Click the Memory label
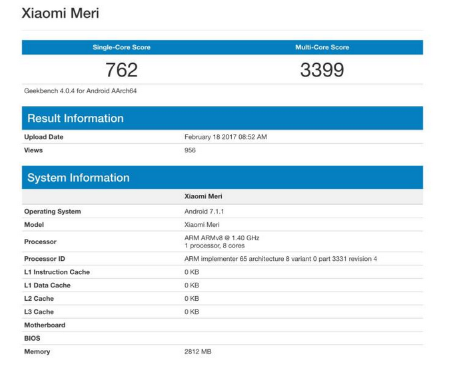 (37, 351)
